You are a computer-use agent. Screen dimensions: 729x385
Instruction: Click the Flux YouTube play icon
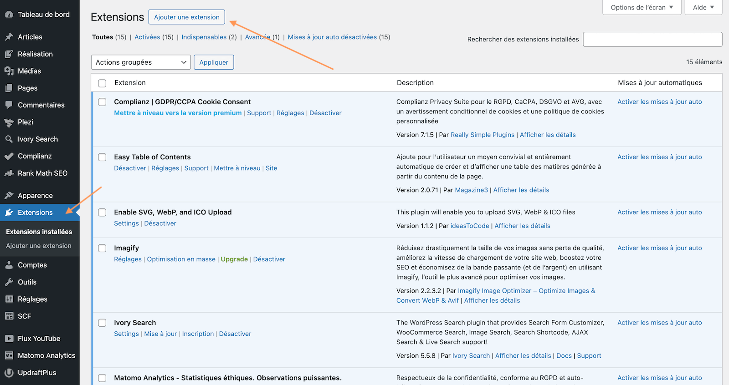coord(9,339)
